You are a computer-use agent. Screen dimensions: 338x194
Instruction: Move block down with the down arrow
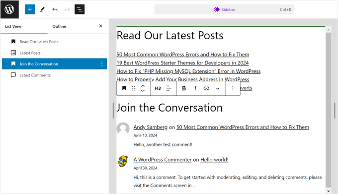(143, 91)
